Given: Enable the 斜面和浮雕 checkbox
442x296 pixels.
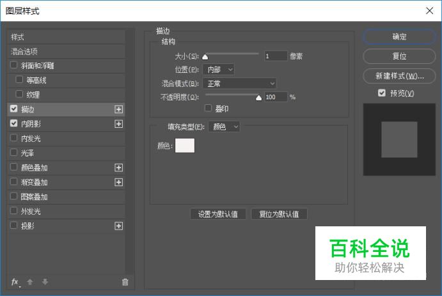Looking at the screenshot, I should (x=13, y=65).
